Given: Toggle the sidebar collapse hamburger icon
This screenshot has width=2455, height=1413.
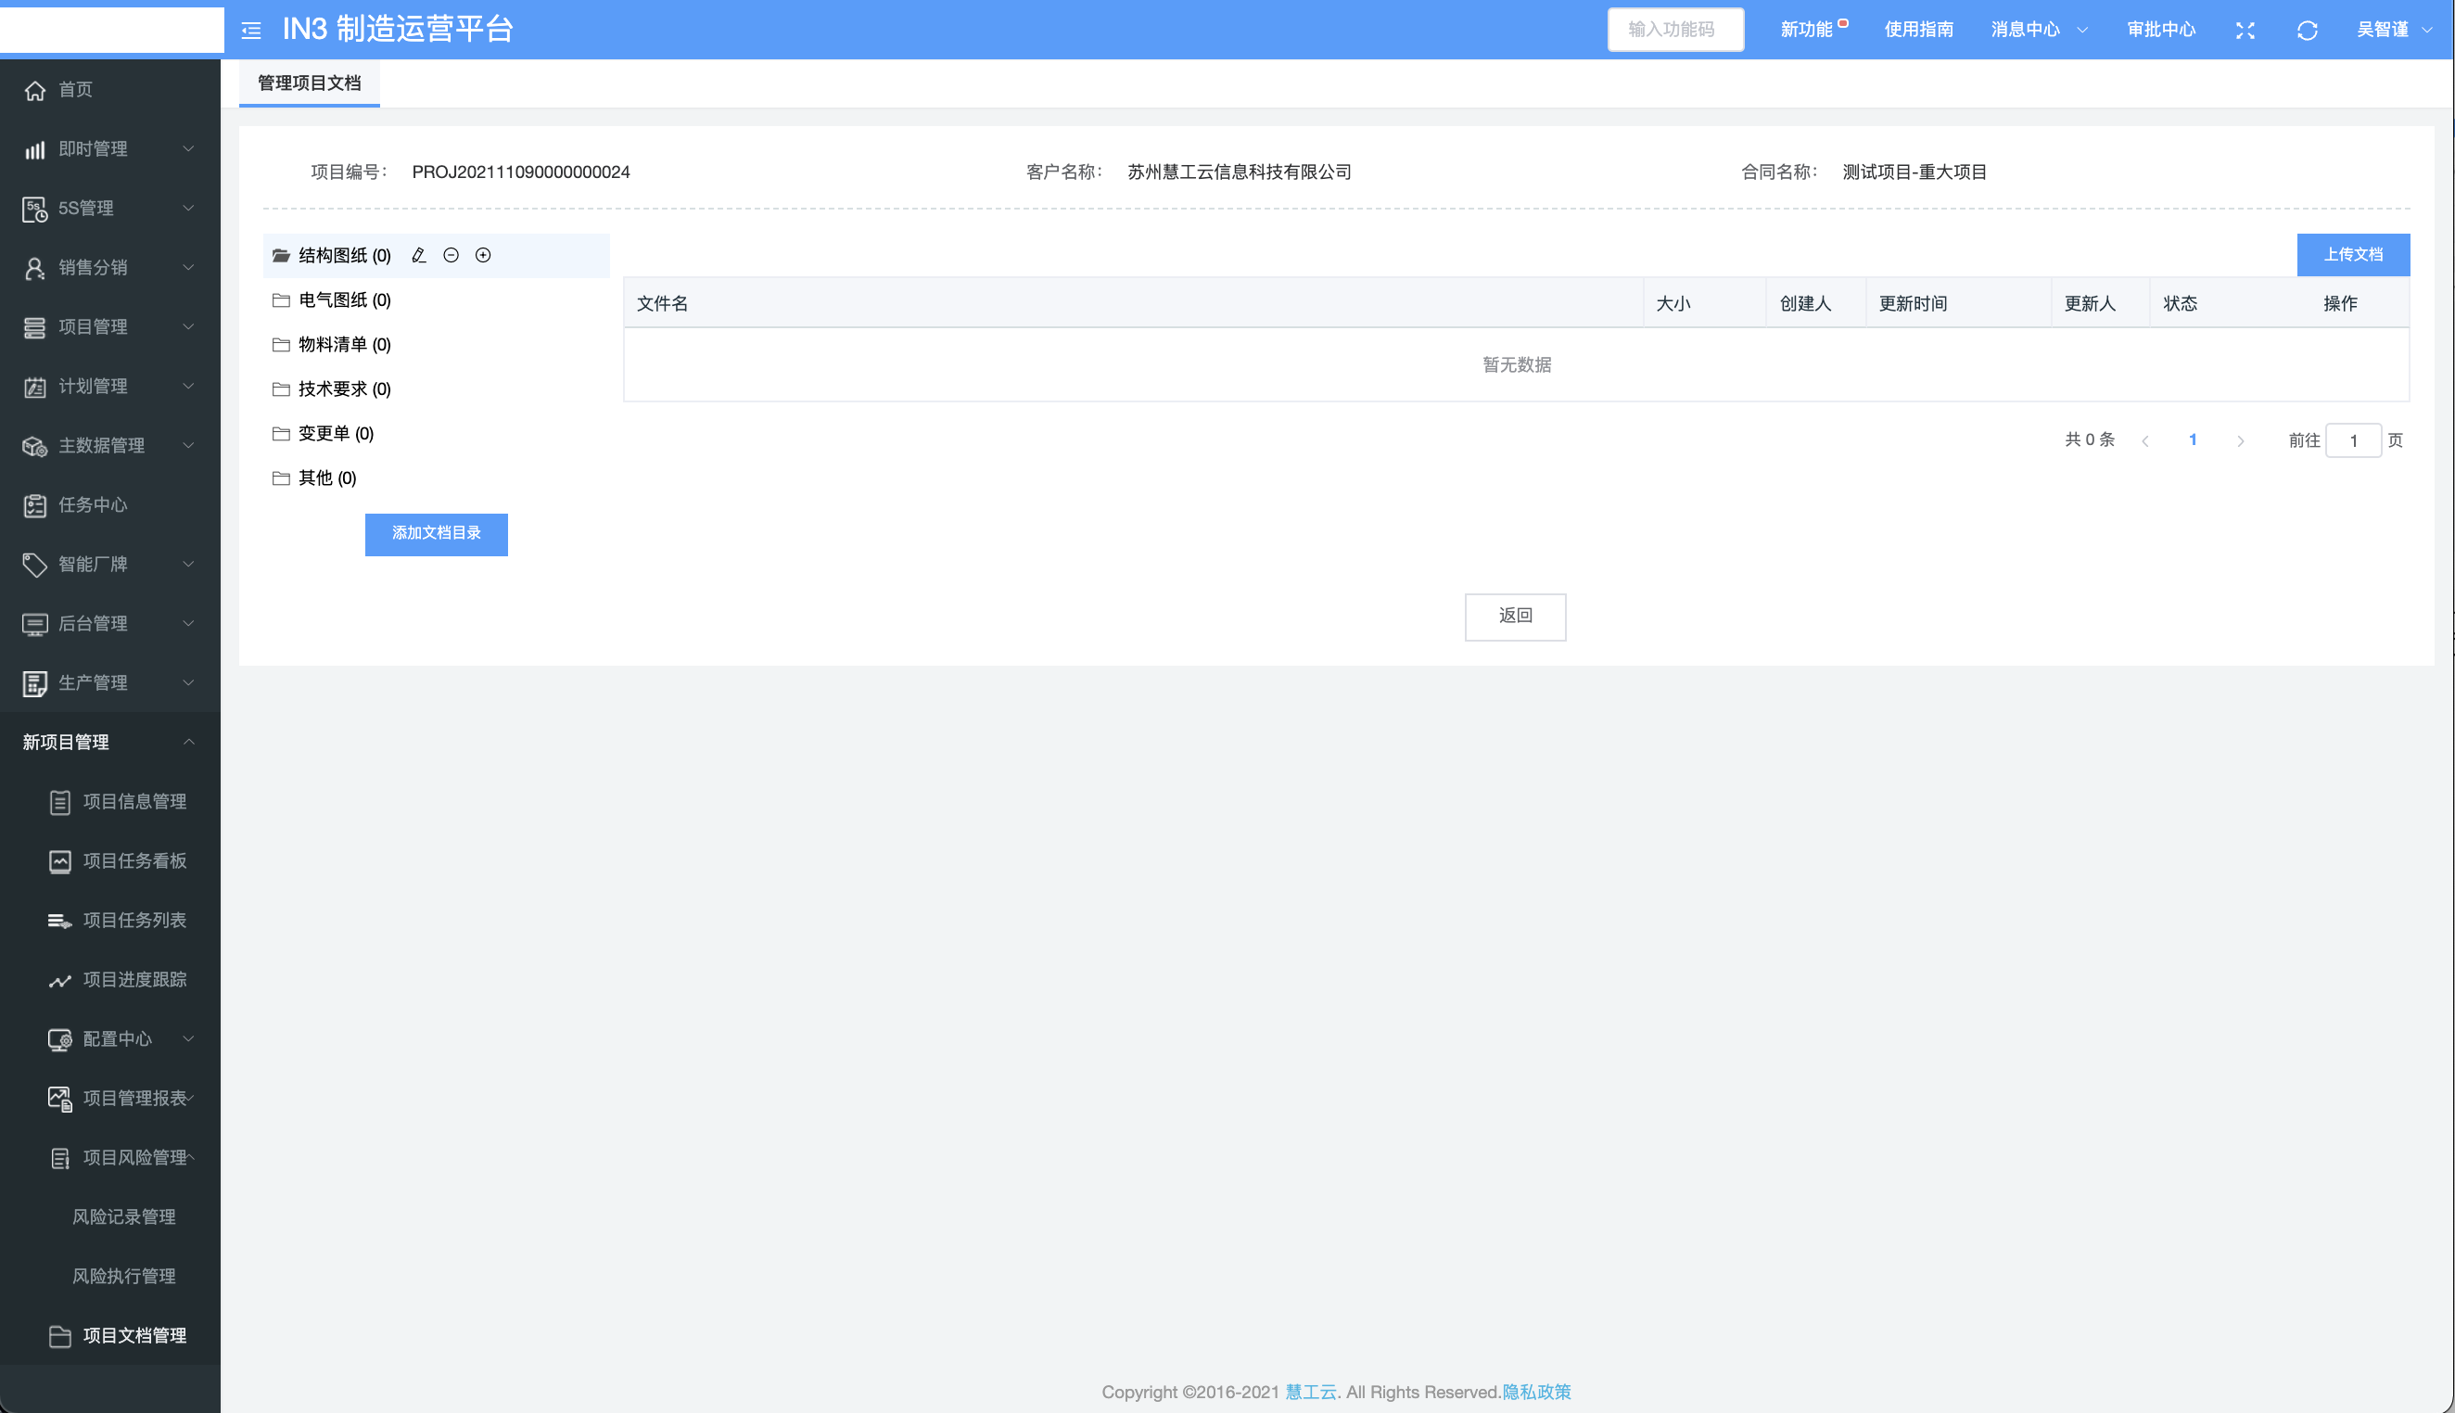Looking at the screenshot, I should pos(251,30).
